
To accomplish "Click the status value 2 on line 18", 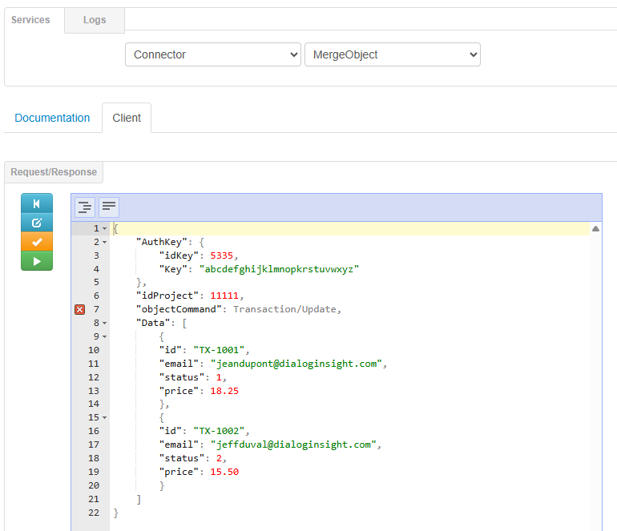I will [x=219, y=458].
